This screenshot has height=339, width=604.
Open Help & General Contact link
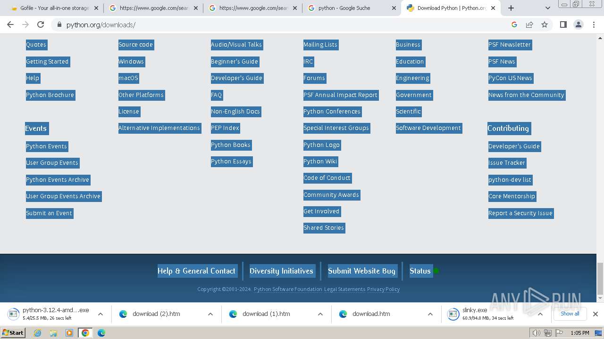pos(196,271)
